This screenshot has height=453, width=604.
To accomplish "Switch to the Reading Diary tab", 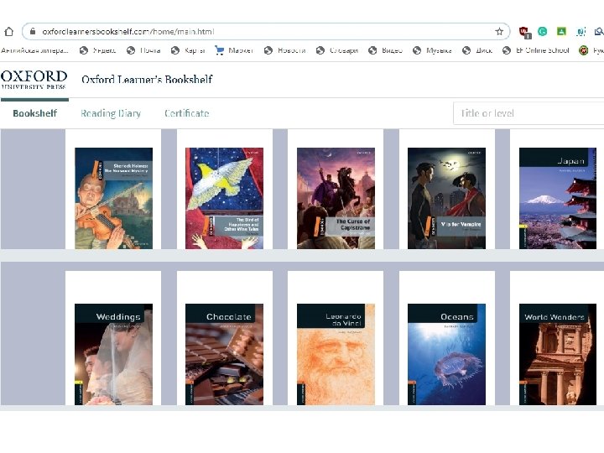I will (x=111, y=113).
